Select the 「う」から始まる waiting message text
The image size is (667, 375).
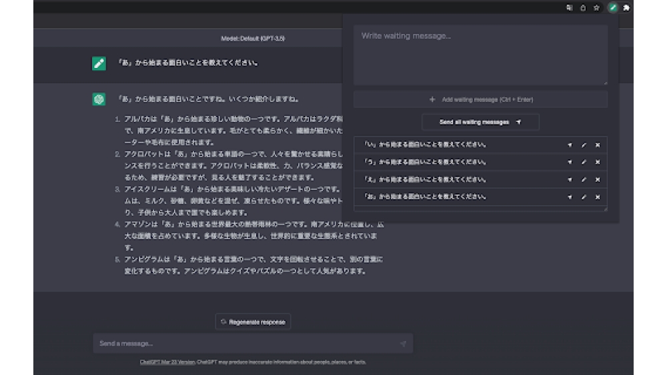[425, 163]
